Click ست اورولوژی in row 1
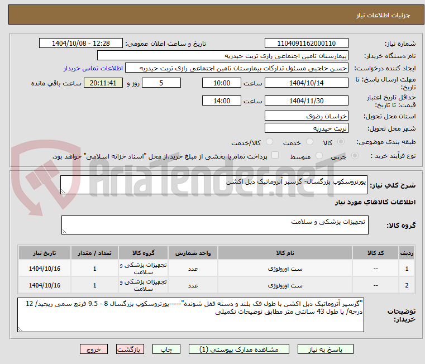 point(285,269)
